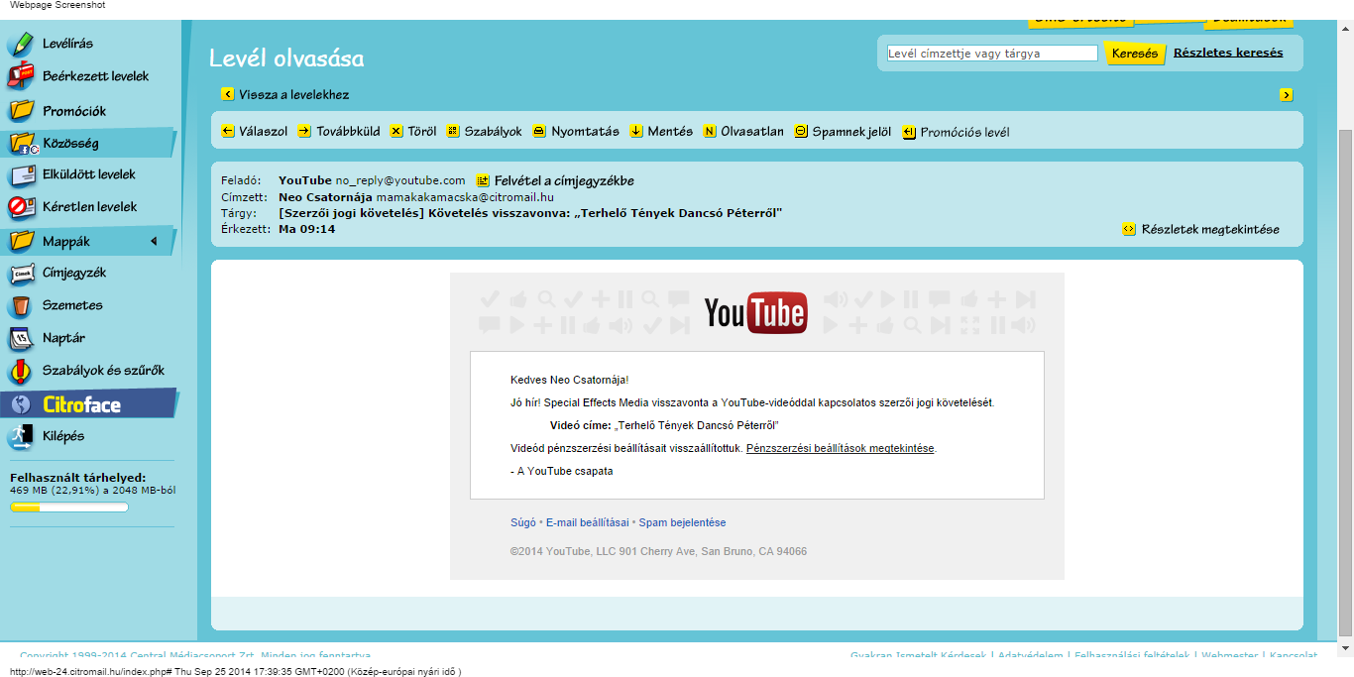Image resolution: width=1354 pixels, height=677 pixels.
Task: Click the Spamnek jelöl icon
Action: click(x=801, y=131)
